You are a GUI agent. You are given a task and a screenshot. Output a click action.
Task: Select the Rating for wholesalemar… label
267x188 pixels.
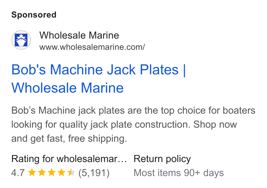(69, 159)
